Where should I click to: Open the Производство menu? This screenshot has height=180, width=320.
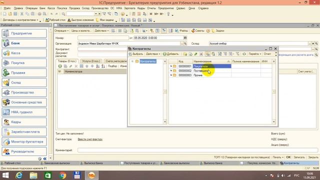(100, 8)
